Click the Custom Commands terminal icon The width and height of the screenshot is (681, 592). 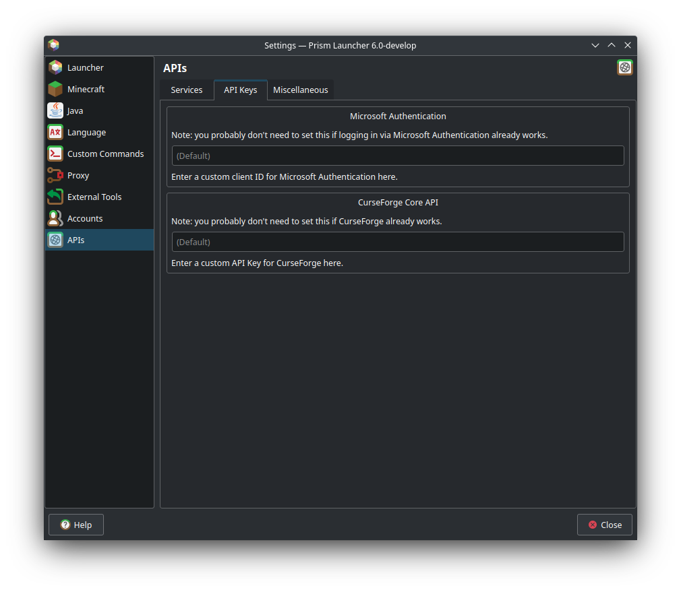(55, 154)
